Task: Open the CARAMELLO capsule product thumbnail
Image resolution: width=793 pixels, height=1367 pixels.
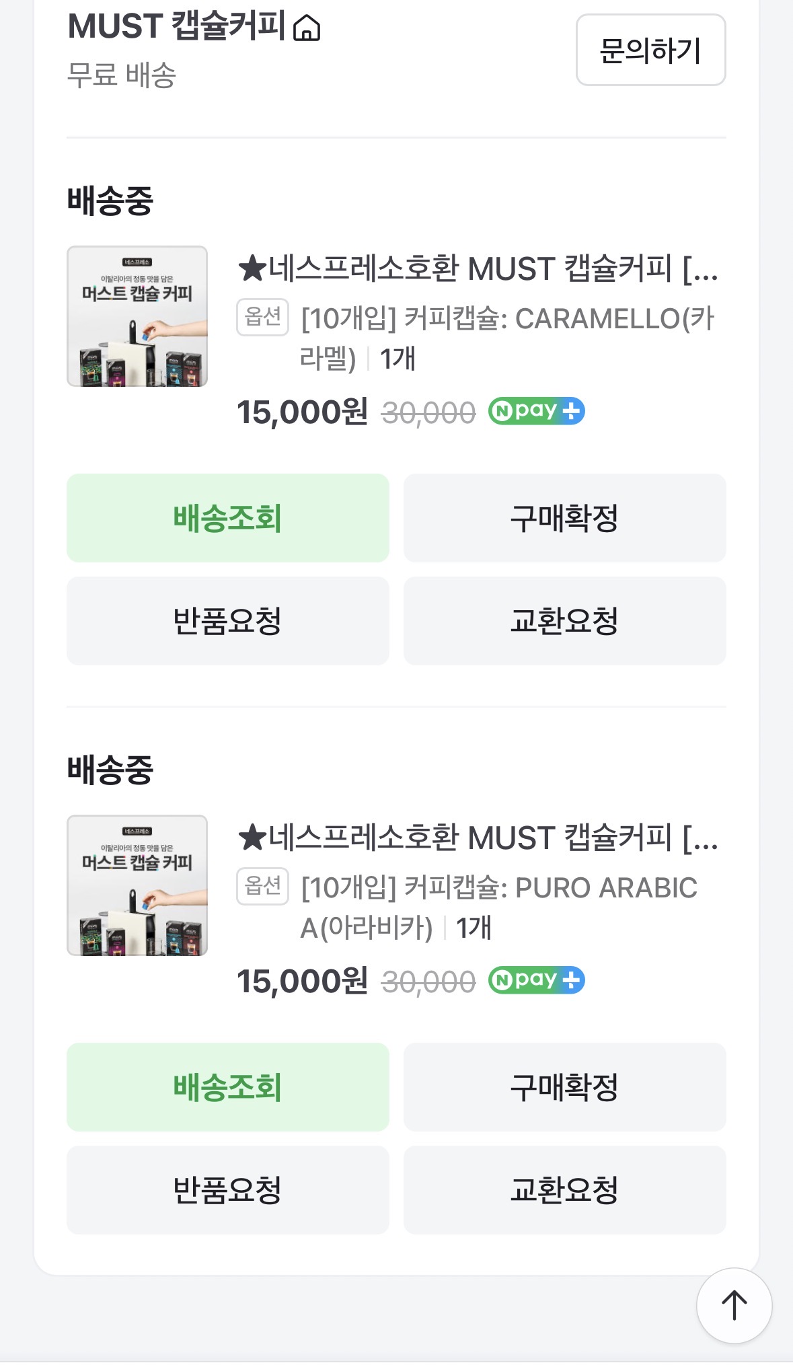Action: click(137, 316)
